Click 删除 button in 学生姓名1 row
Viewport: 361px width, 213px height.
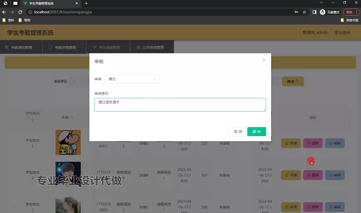point(313,143)
